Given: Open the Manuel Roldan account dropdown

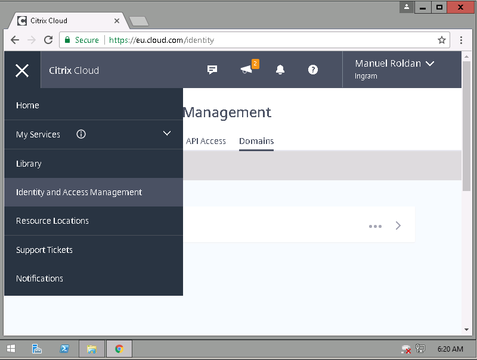Looking at the screenshot, I should [x=395, y=69].
